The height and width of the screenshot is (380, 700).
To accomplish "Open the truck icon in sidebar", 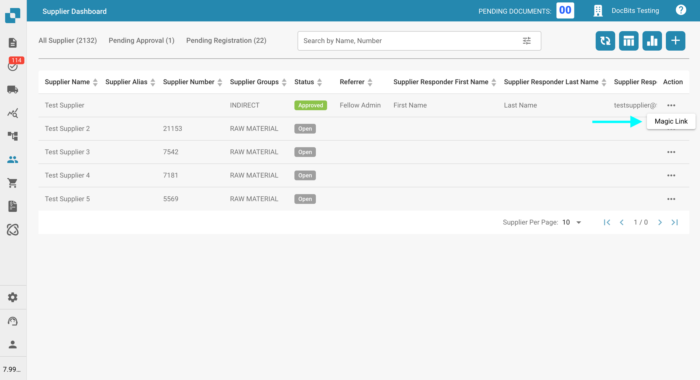I will 12,89.
